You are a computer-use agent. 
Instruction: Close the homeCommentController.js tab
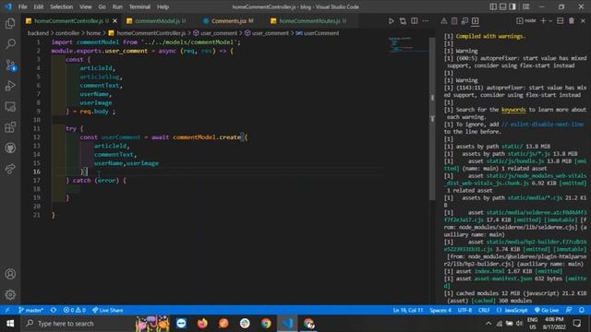click(115, 21)
